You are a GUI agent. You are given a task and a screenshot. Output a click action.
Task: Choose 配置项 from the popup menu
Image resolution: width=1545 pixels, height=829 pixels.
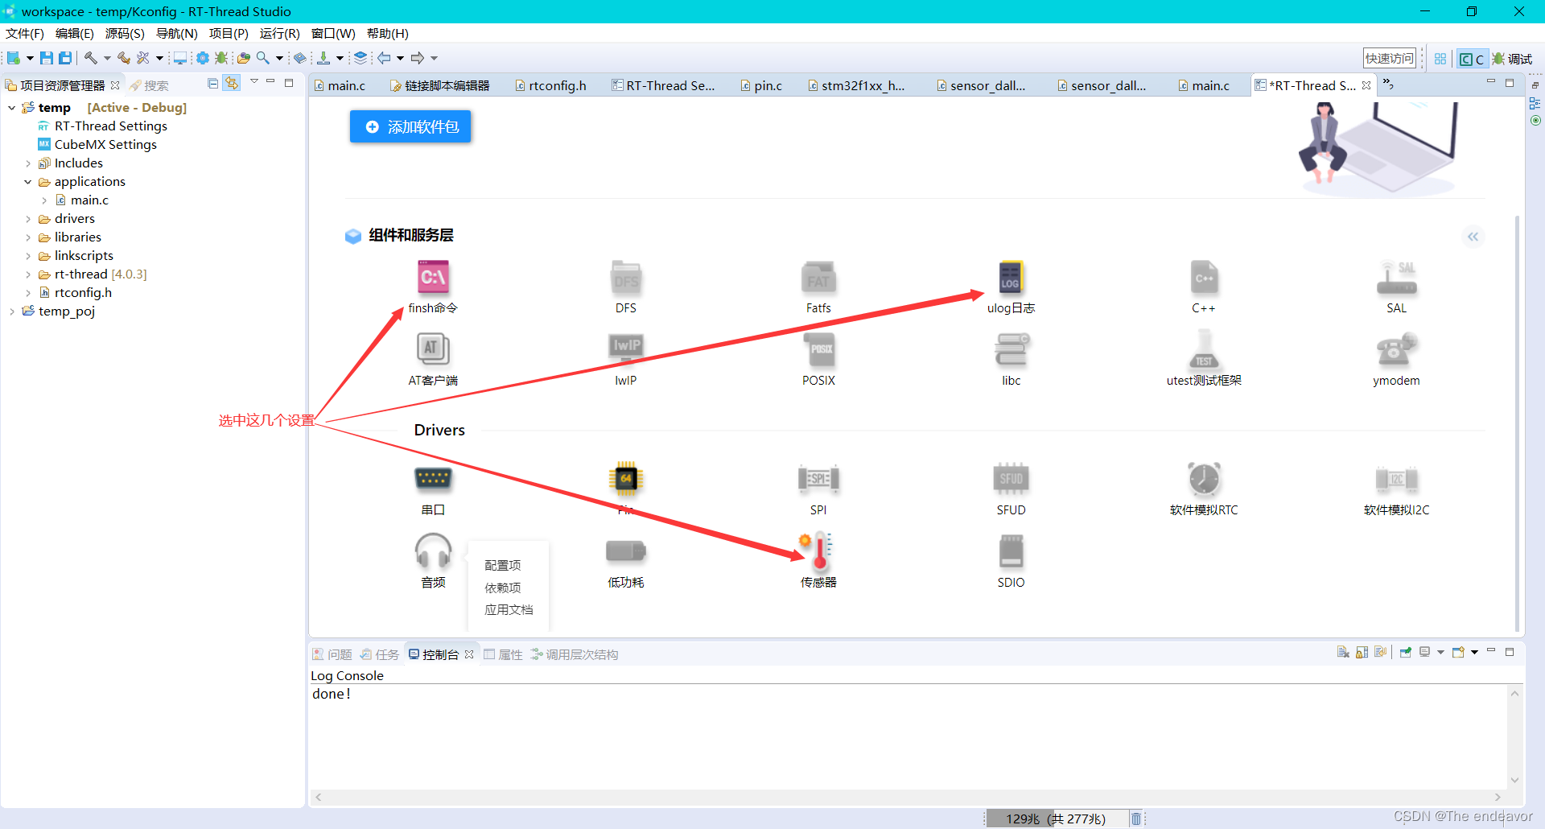(503, 566)
